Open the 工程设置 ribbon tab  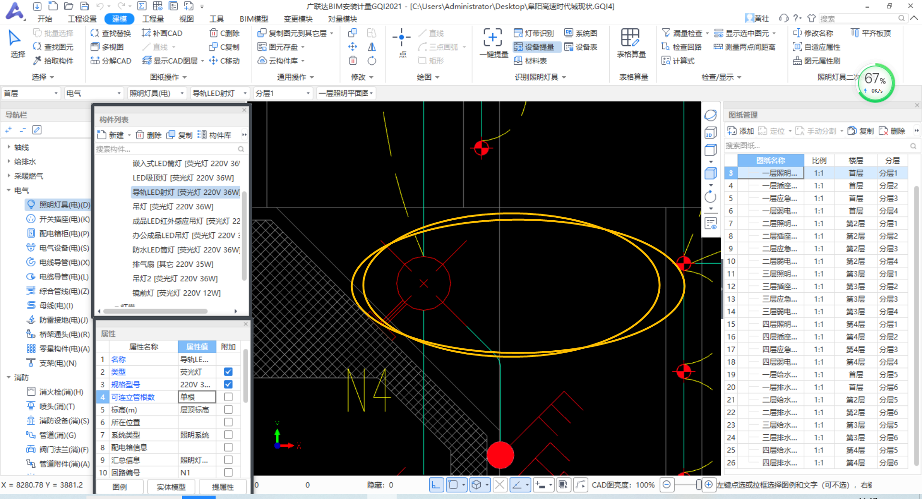[82, 19]
